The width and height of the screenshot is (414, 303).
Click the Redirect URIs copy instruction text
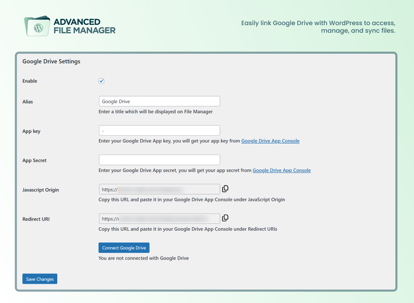point(188,229)
